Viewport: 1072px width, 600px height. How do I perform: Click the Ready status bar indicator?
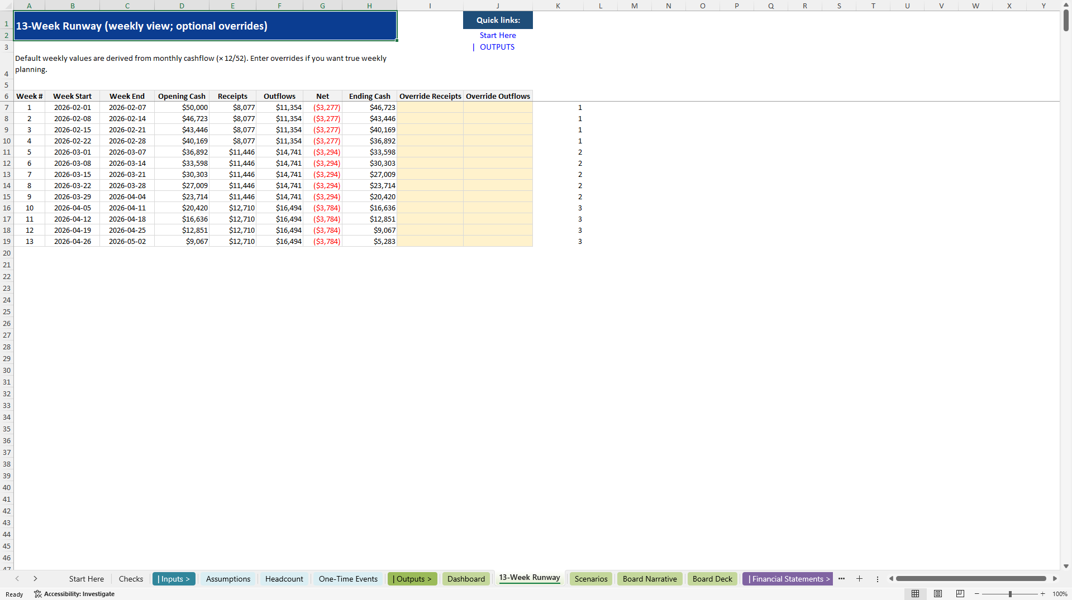point(14,594)
